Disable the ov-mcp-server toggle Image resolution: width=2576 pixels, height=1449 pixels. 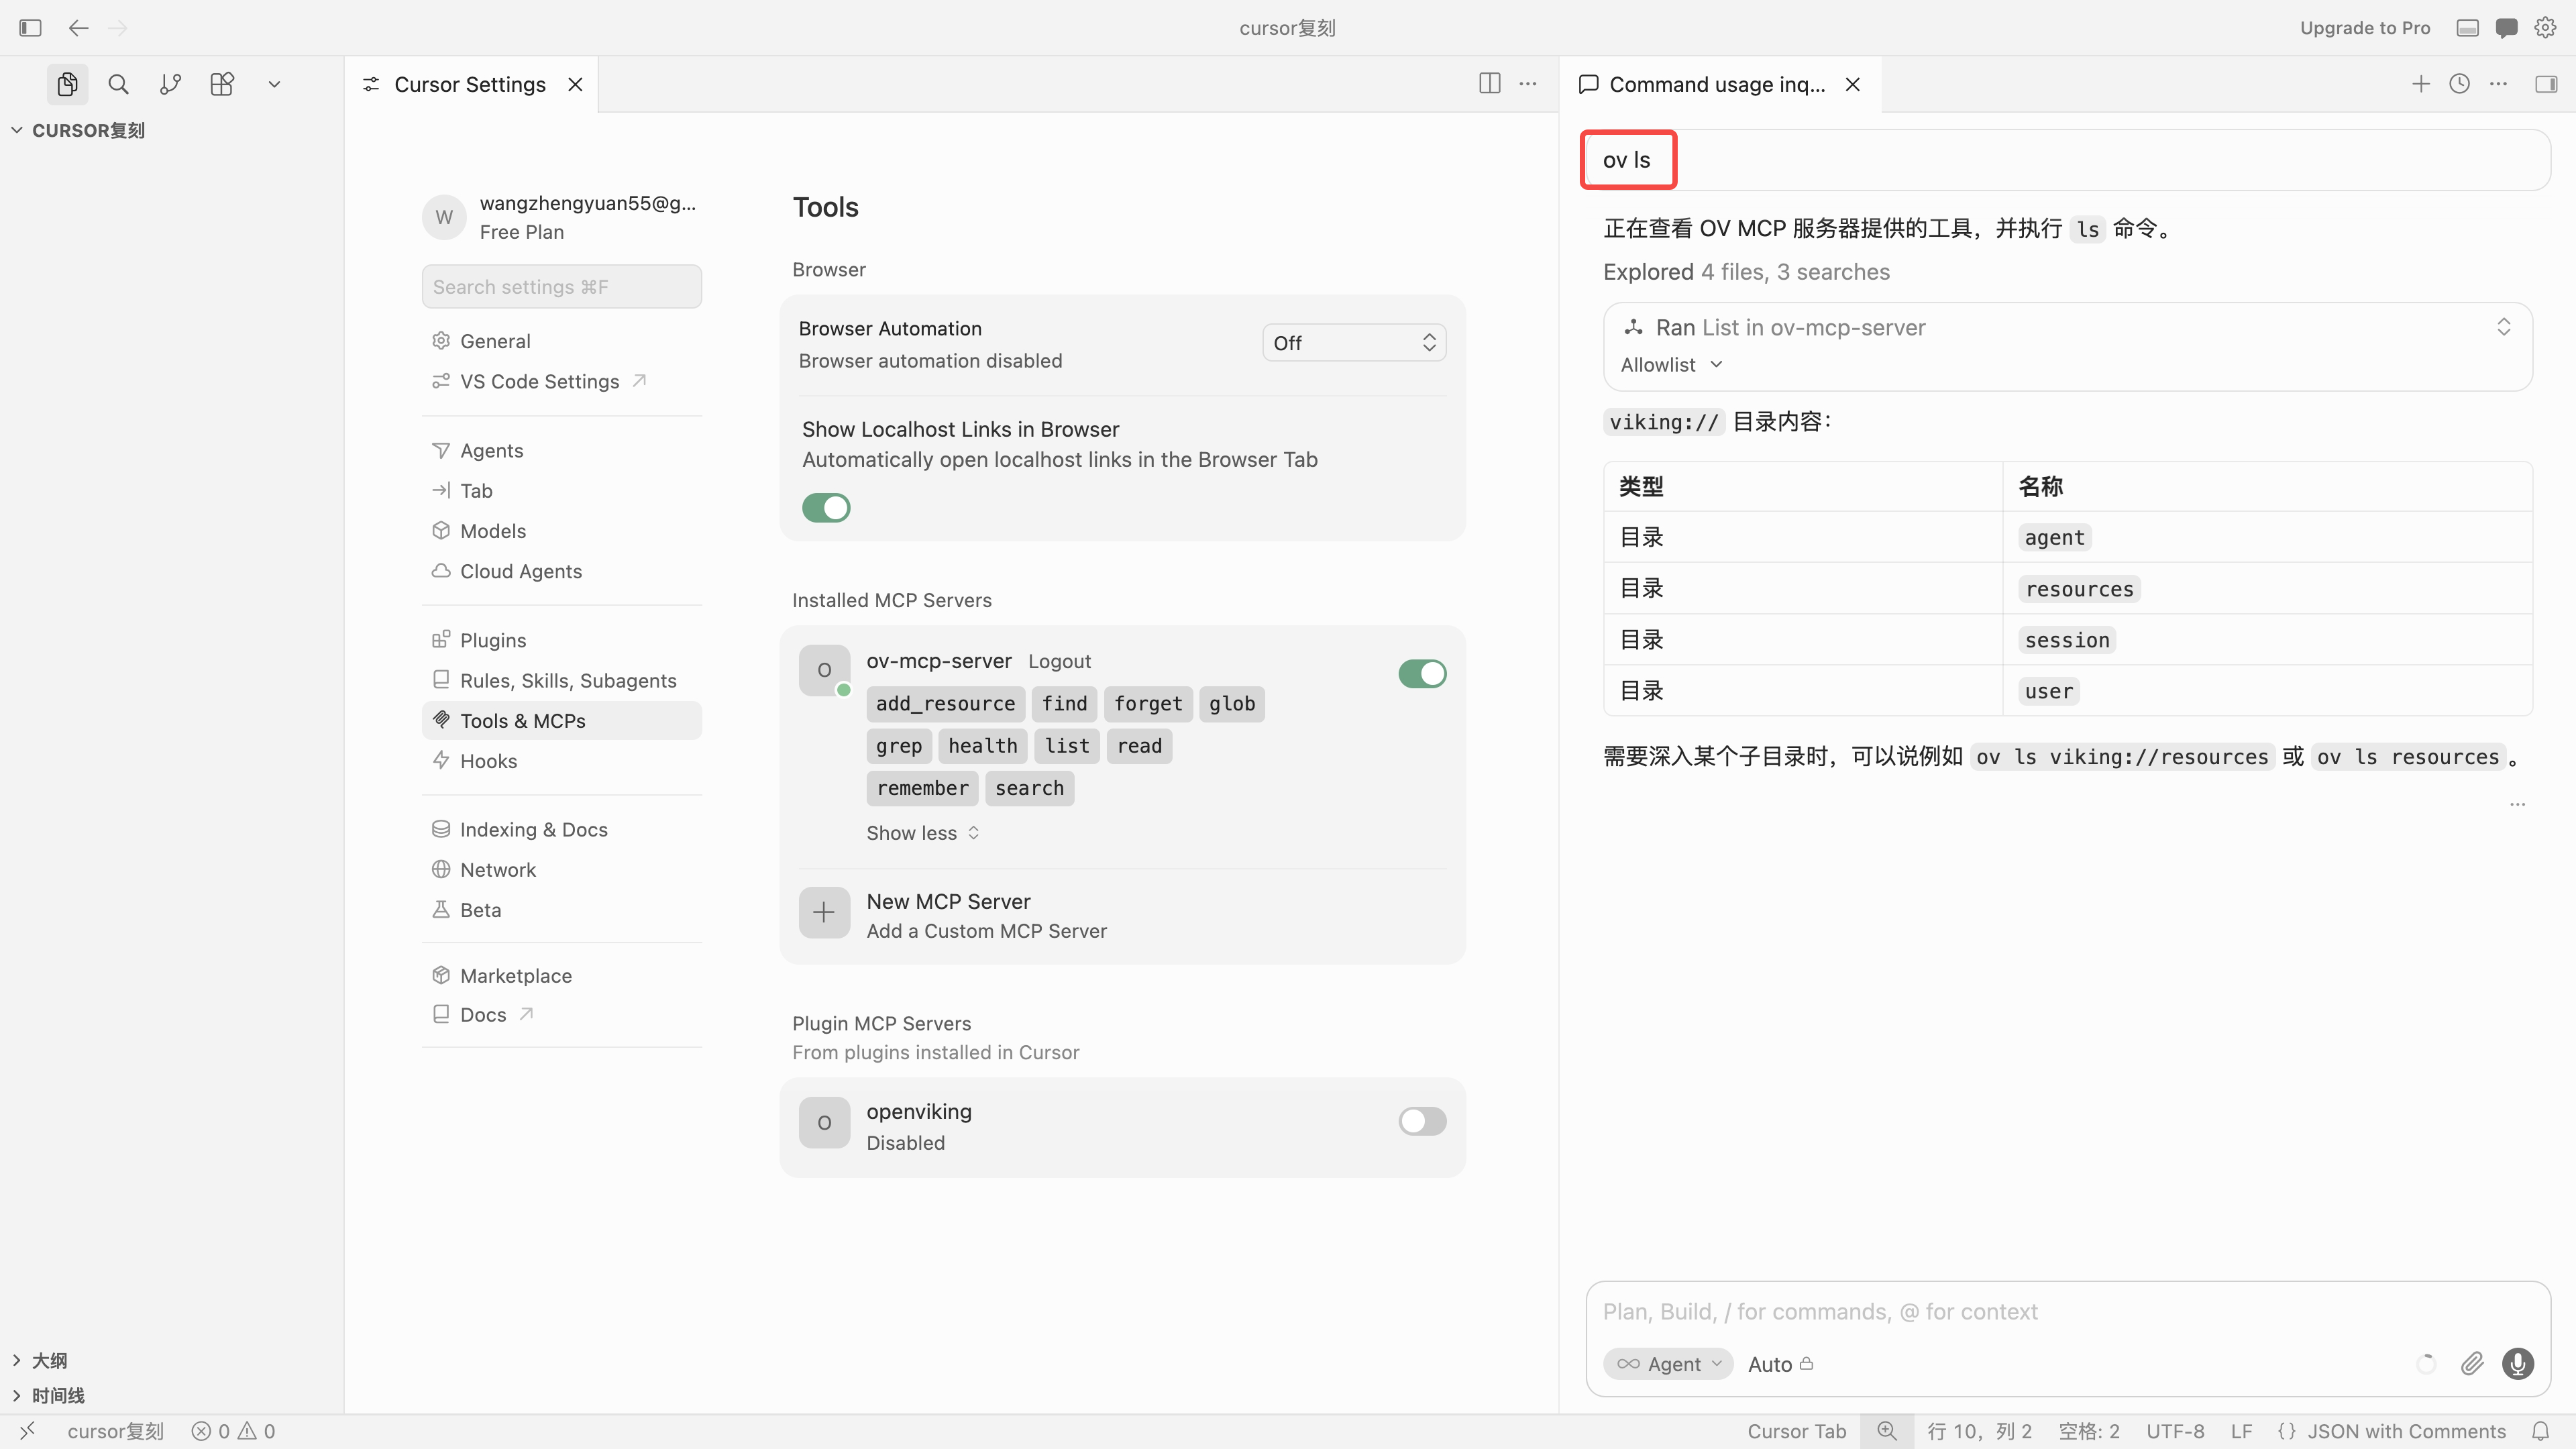1422,674
